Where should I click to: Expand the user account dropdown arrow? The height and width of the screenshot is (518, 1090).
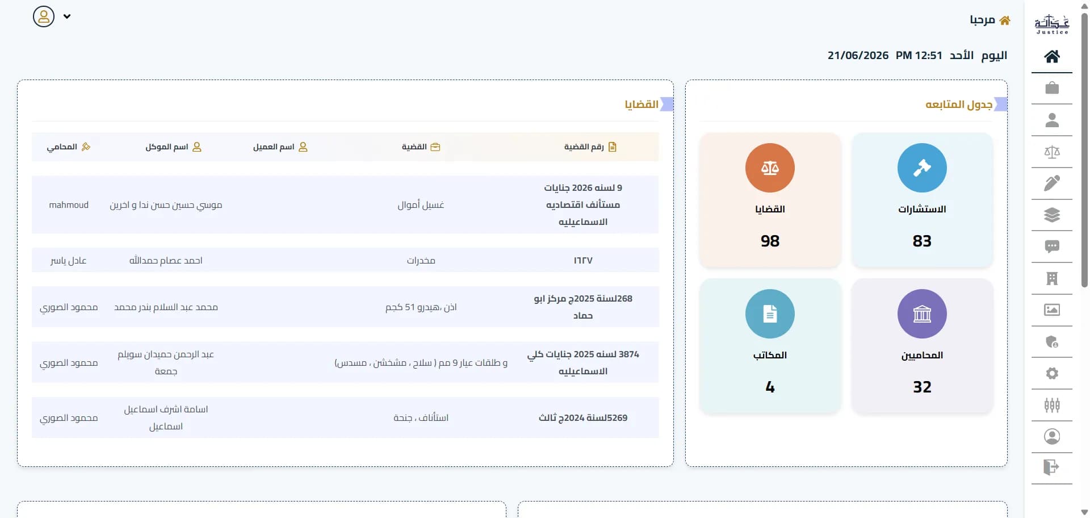[x=67, y=16]
